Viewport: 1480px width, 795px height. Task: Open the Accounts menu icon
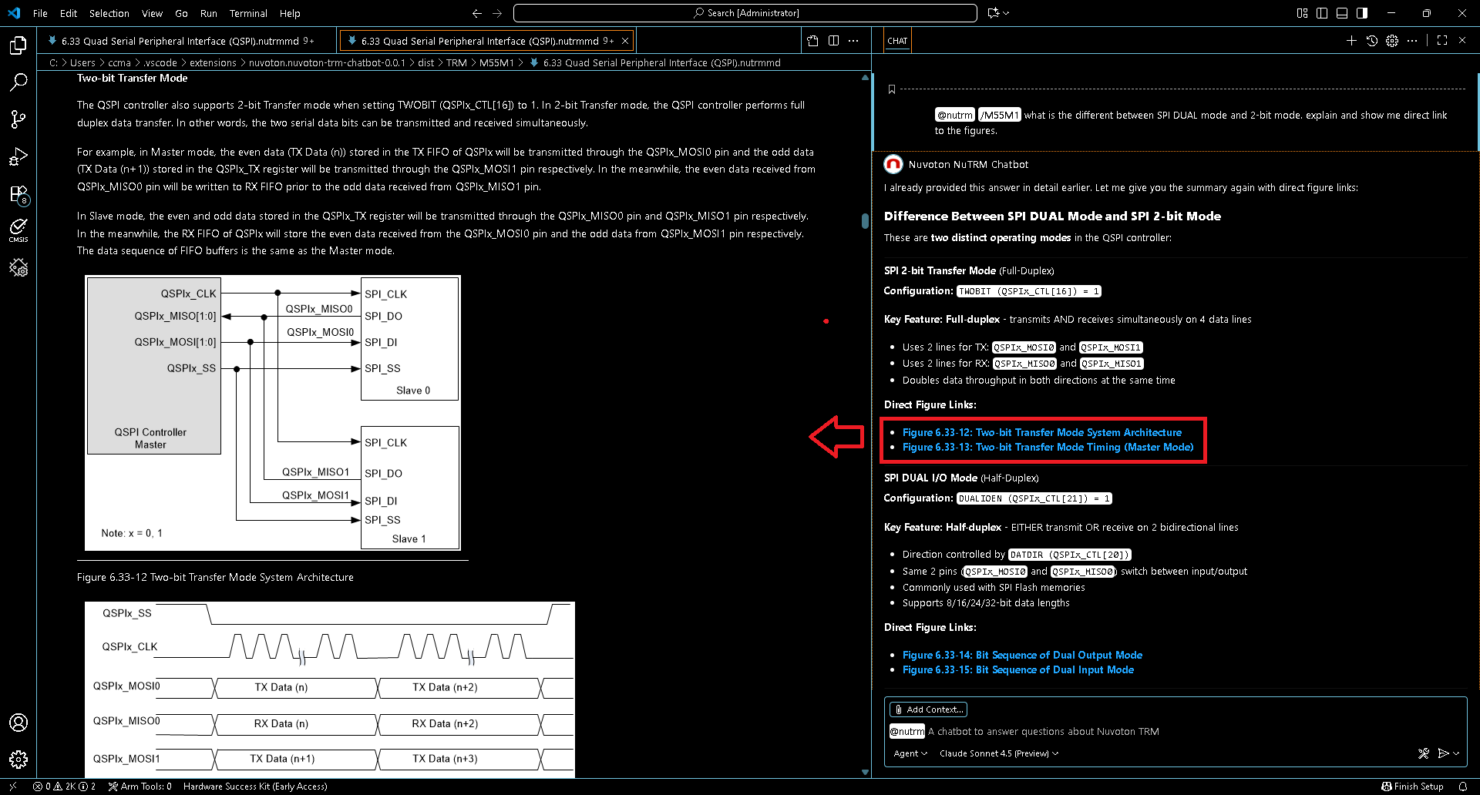(18, 723)
